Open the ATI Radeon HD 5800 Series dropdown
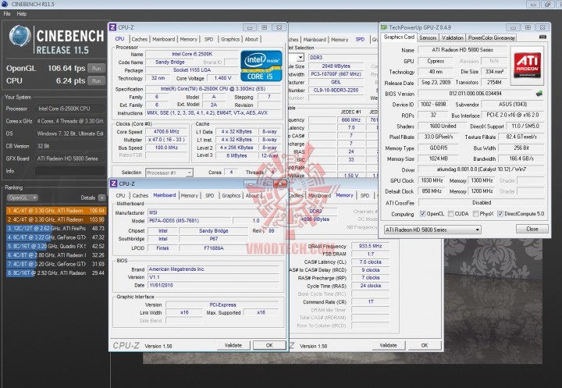The height and width of the screenshot is (388, 562). pos(432,230)
